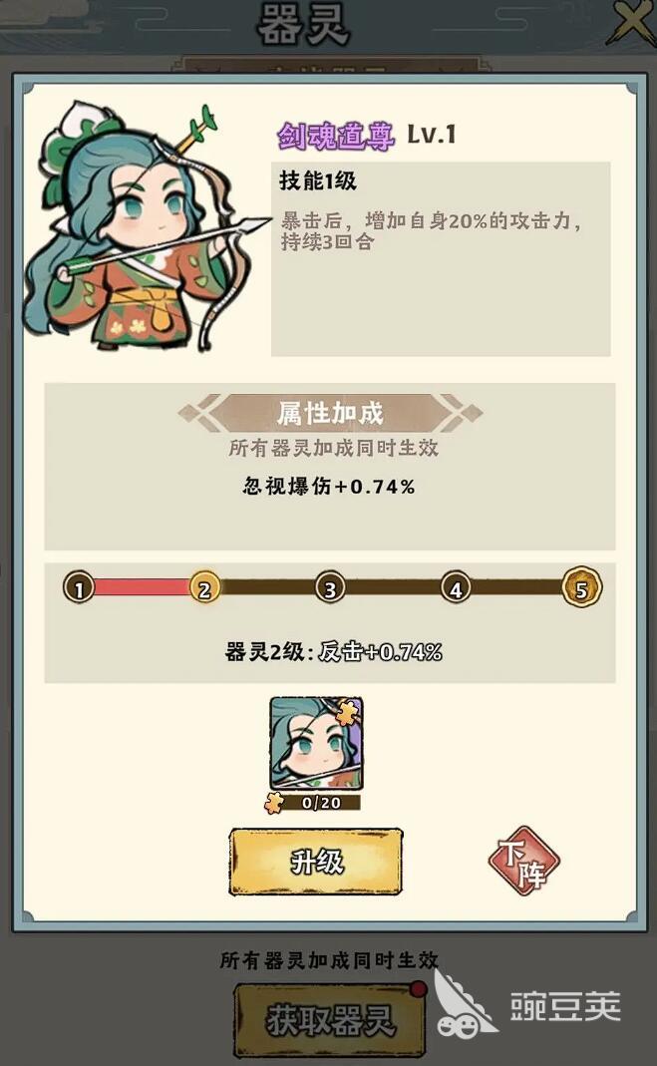Select golden level node 5
Viewport: 657px width, 1066px height.
pos(581,587)
